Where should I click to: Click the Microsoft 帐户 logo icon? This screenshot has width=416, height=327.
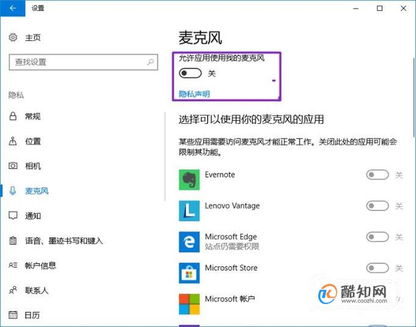click(x=189, y=304)
